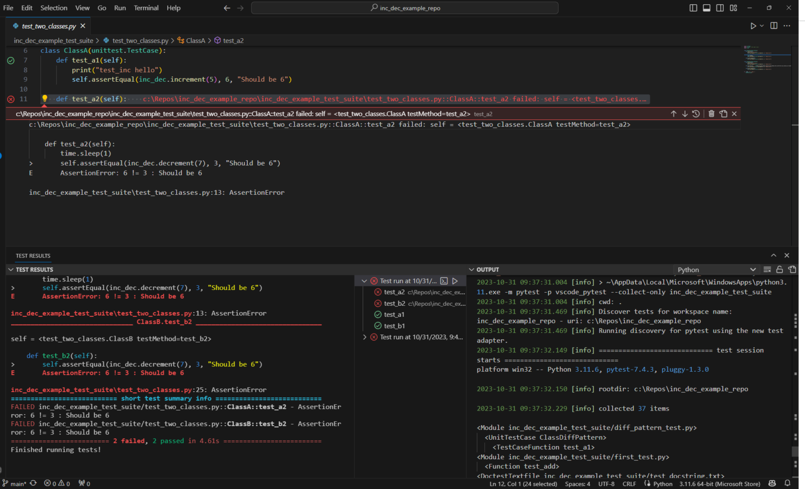This screenshot has height=489, width=805.
Task: Open the Terminal menu
Action: [146, 8]
